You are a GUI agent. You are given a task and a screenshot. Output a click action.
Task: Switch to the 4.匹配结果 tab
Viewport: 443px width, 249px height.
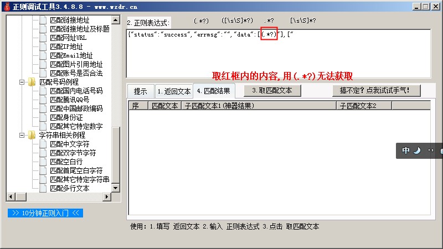(x=214, y=91)
